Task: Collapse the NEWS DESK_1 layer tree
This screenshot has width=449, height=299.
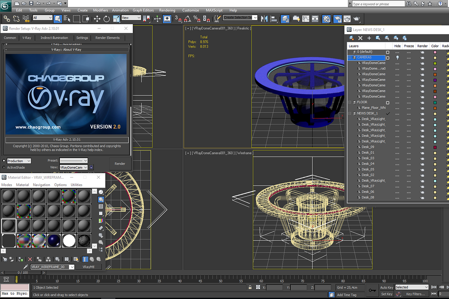Action: [x=350, y=113]
